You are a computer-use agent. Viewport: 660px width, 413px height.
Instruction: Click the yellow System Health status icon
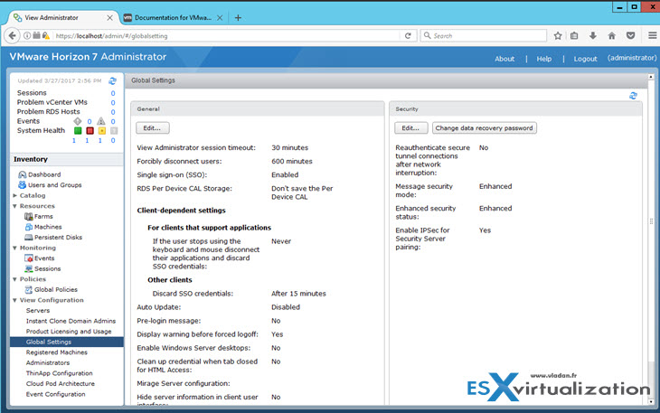tap(101, 130)
